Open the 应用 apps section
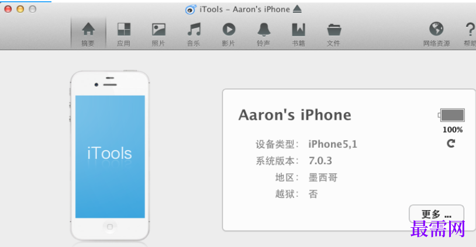Viewport: 476px width, 247px height. tap(123, 34)
